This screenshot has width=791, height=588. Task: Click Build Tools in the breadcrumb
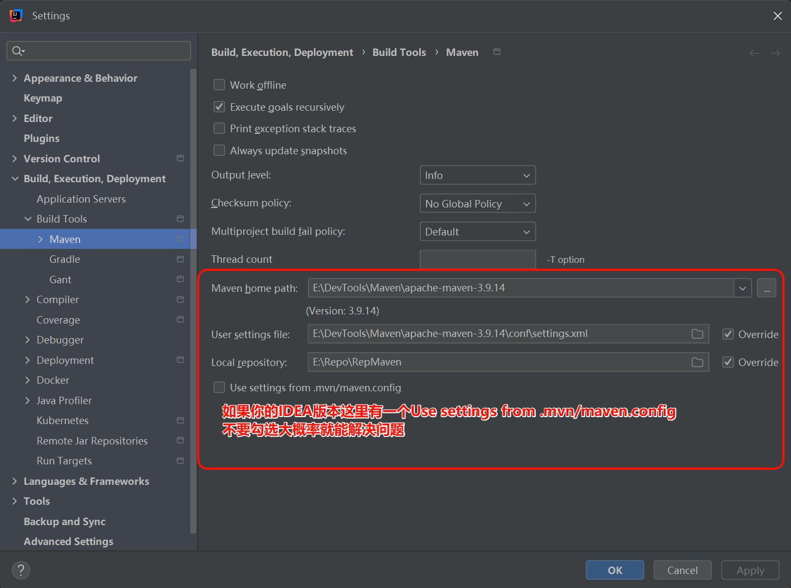tap(399, 52)
